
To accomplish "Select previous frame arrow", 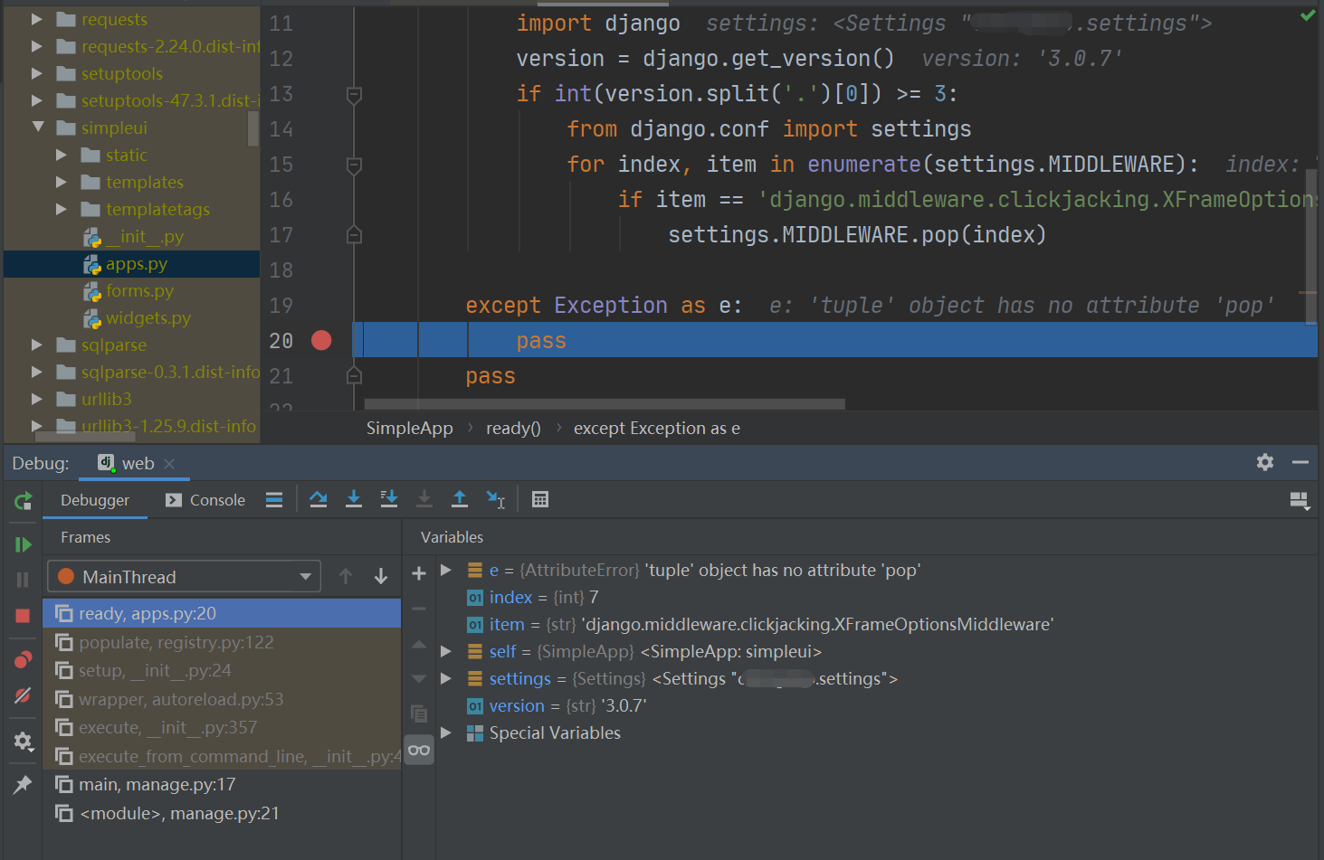I will tap(346, 576).
